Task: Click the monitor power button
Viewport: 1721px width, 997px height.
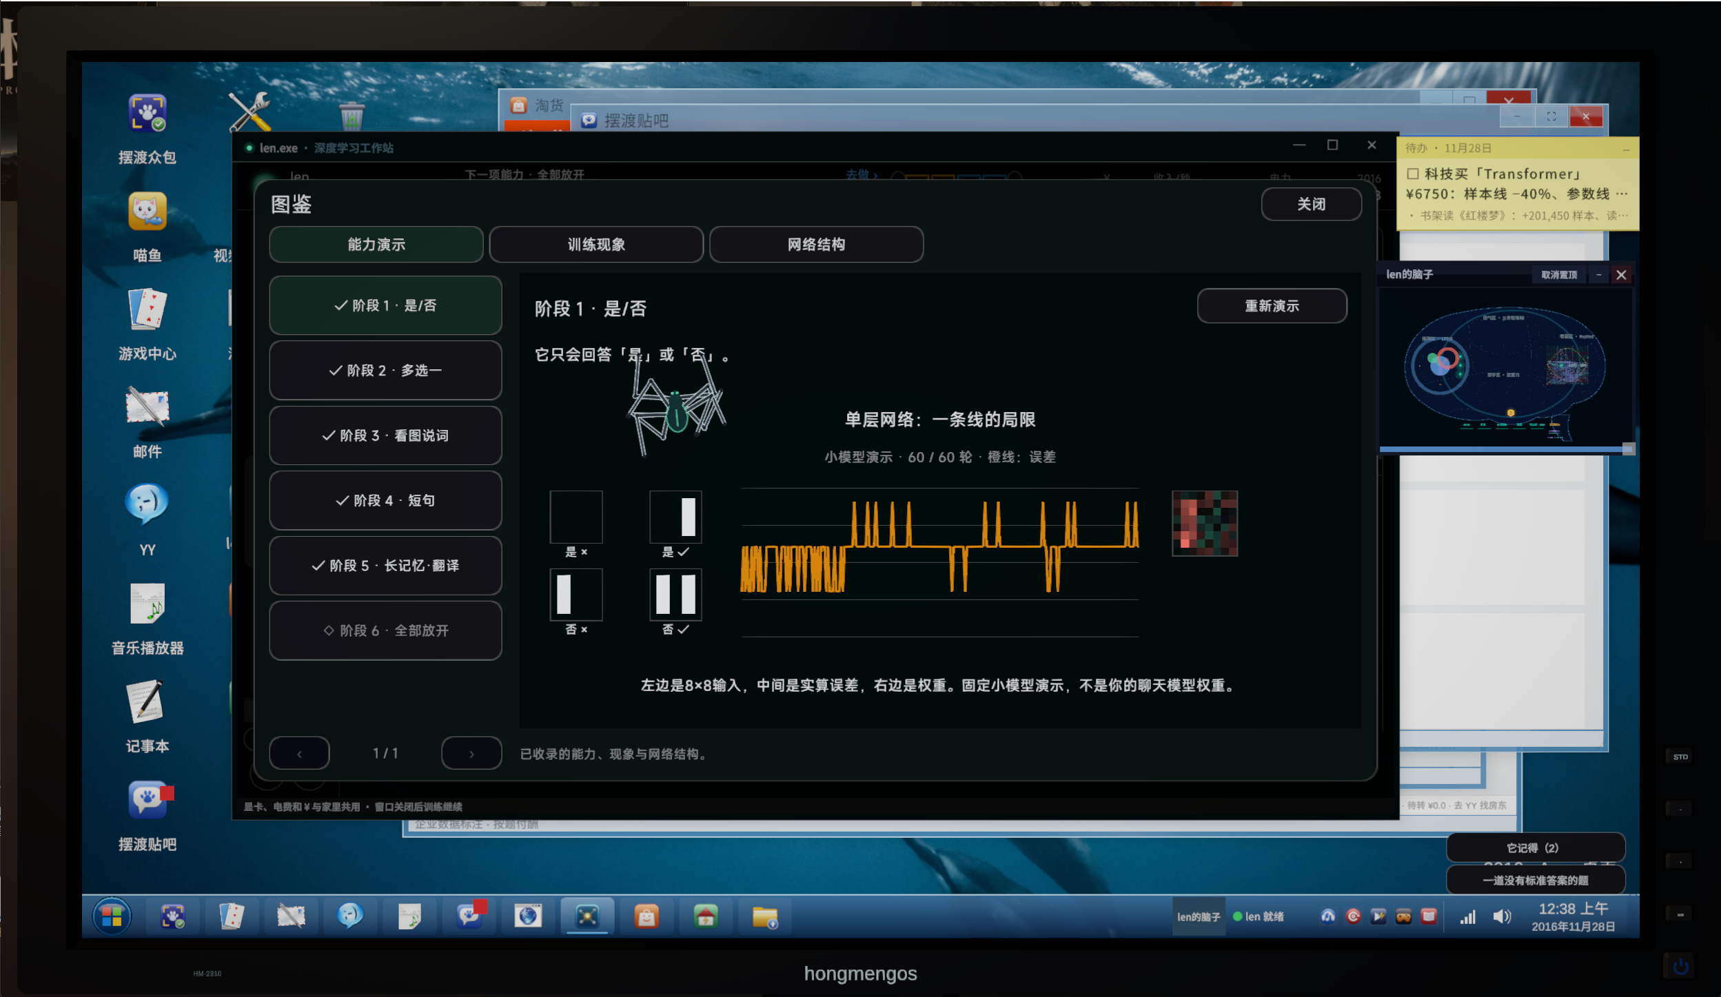Action: click(x=1680, y=966)
